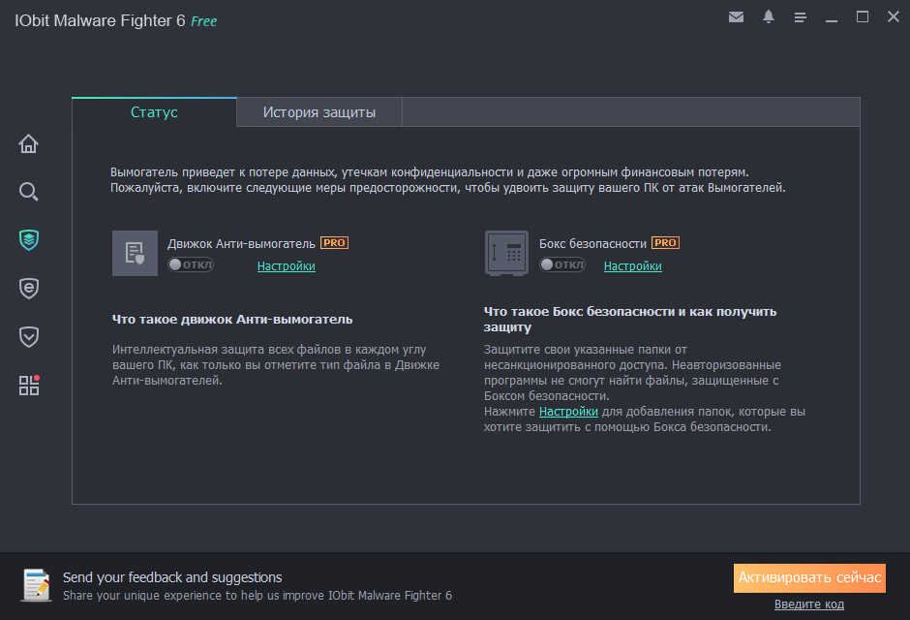
Task: Open the Home screen from the sidebar
Action: [29, 142]
